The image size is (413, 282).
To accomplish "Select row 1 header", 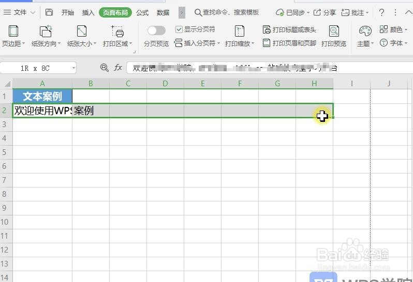I will pyautogui.click(x=6, y=96).
